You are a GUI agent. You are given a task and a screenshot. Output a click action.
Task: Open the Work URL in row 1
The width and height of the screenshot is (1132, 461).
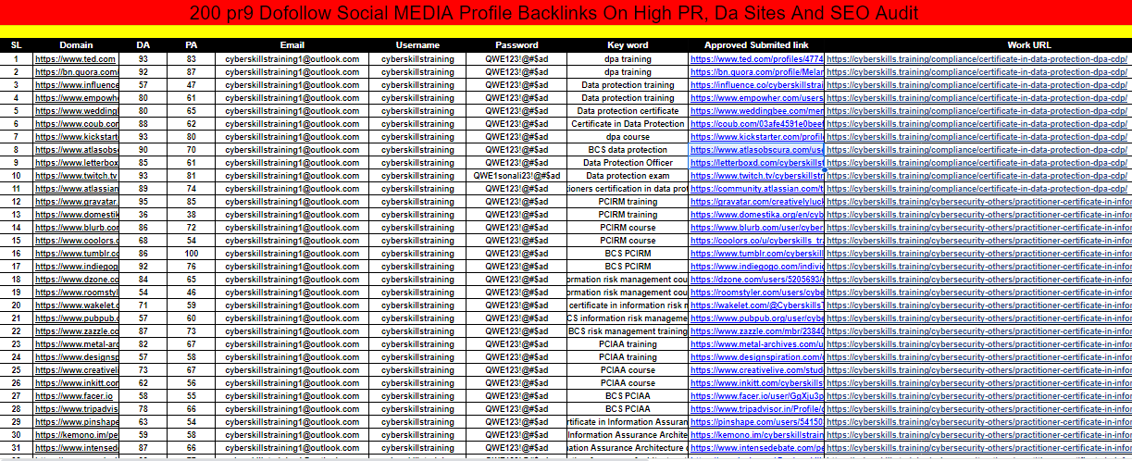pyautogui.click(x=976, y=58)
